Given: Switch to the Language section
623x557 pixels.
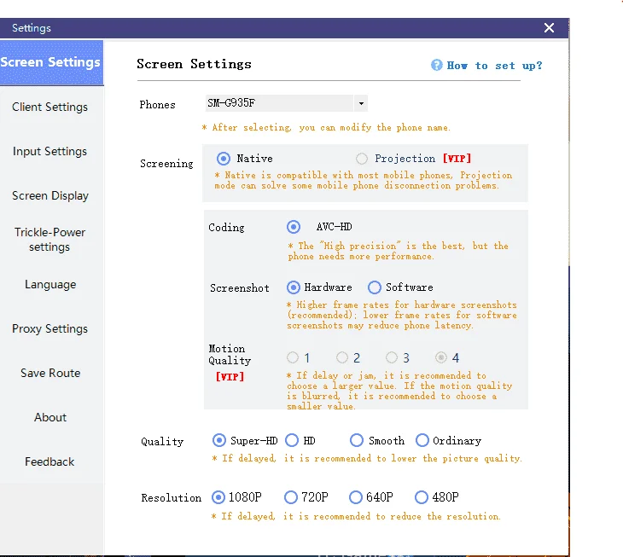Looking at the screenshot, I should click(x=50, y=284).
